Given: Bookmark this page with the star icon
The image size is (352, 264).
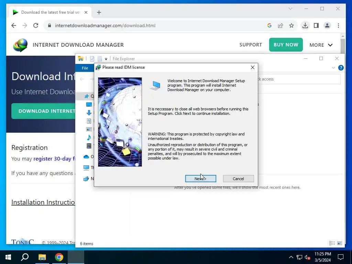Looking at the screenshot, I should [291, 25].
